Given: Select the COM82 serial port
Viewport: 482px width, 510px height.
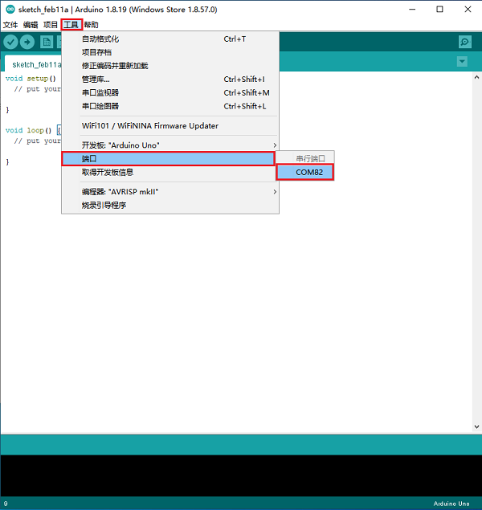Looking at the screenshot, I should tap(305, 172).
